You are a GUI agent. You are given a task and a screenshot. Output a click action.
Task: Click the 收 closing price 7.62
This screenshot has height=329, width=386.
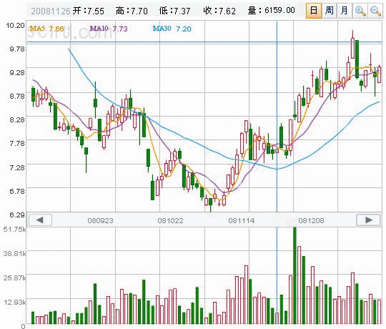227,11
